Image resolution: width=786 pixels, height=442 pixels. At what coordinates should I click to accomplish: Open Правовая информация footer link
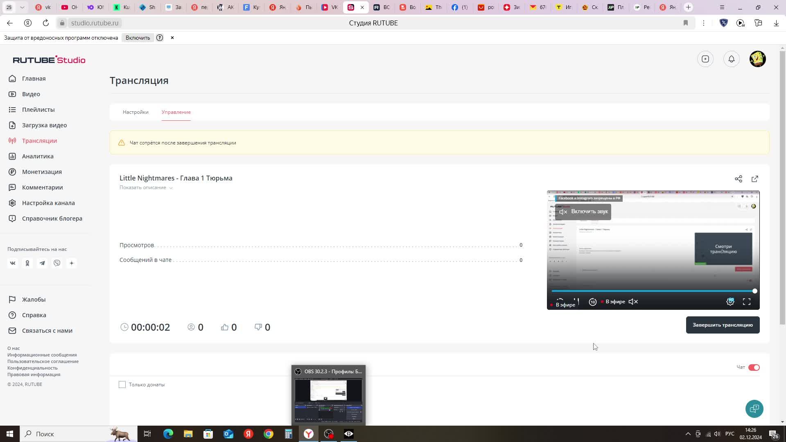(x=34, y=374)
